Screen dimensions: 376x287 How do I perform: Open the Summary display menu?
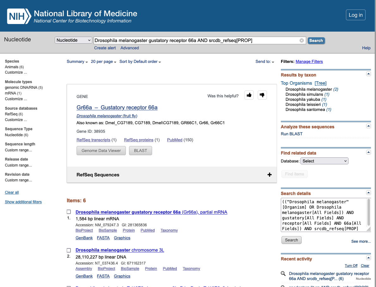pos(77,62)
